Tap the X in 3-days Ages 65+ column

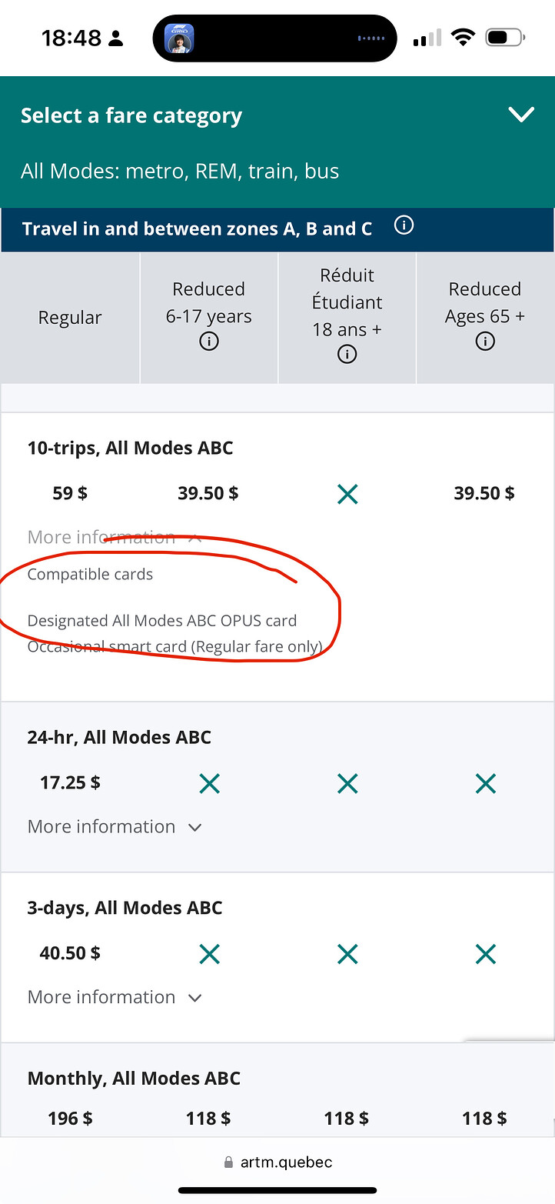tap(486, 954)
